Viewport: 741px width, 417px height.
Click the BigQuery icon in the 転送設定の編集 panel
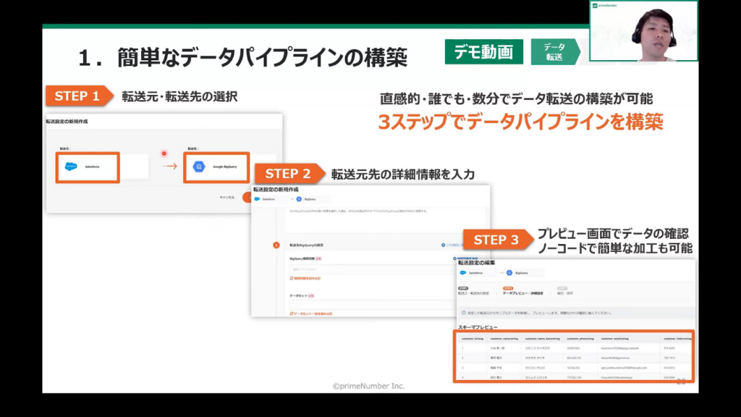coord(509,273)
